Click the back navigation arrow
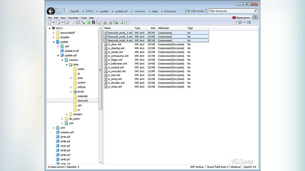The width and height of the screenshot is (305, 171). 51,11
